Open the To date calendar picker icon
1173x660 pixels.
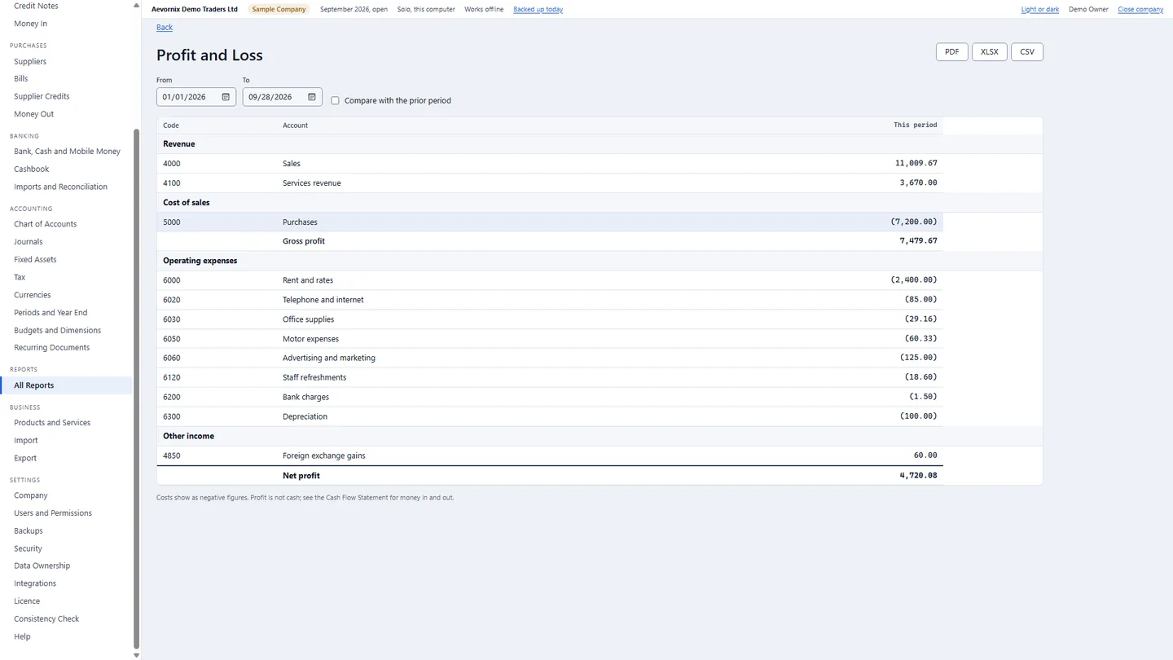click(312, 97)
